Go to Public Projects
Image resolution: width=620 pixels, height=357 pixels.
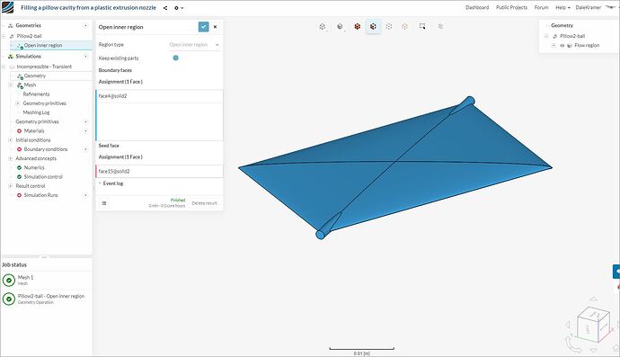tap(511, 7)
